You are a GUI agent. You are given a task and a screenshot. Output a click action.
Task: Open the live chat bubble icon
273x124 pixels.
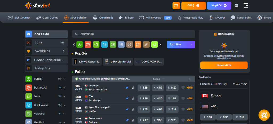coord(236,6)
